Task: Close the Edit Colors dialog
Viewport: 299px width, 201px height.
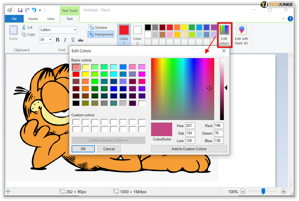Action: 224,51
